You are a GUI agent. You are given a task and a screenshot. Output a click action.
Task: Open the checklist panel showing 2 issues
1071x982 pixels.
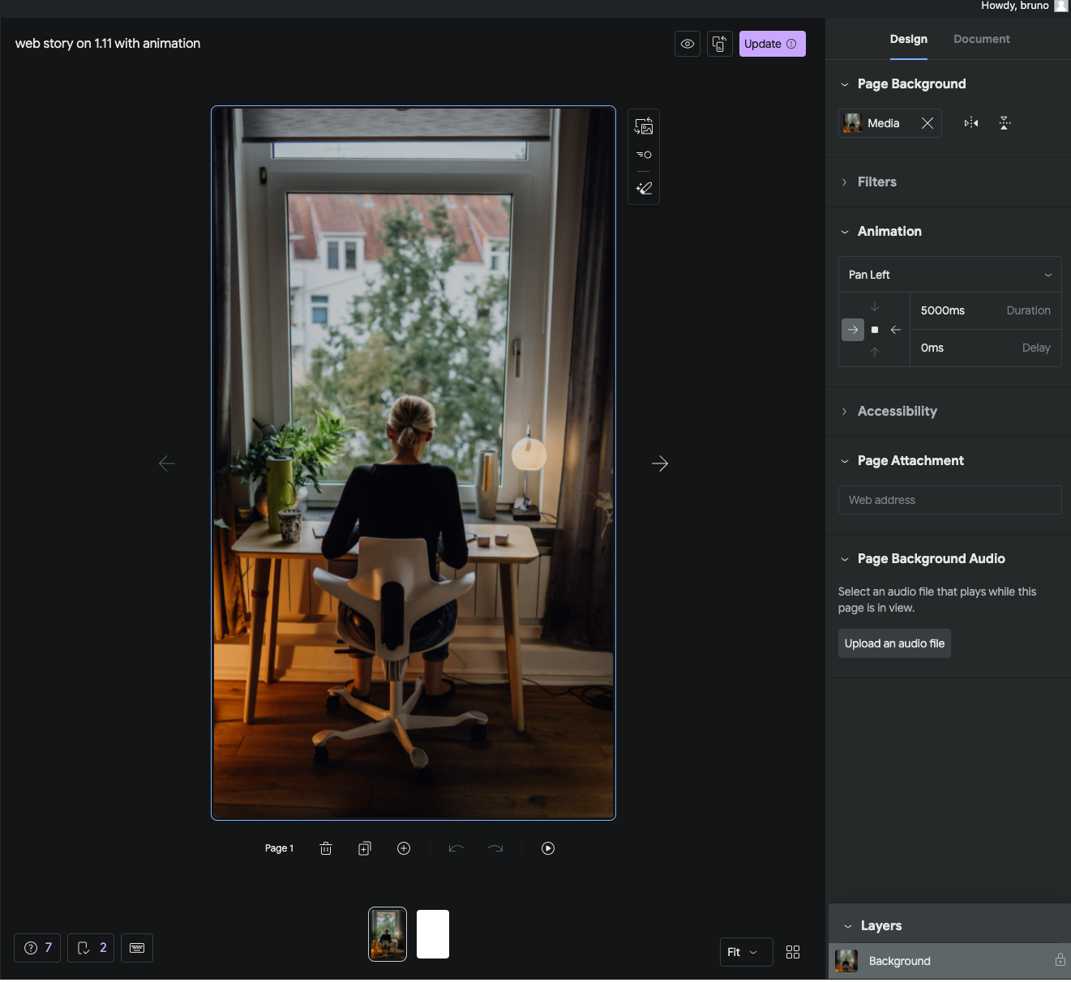[x=90, y=948]
